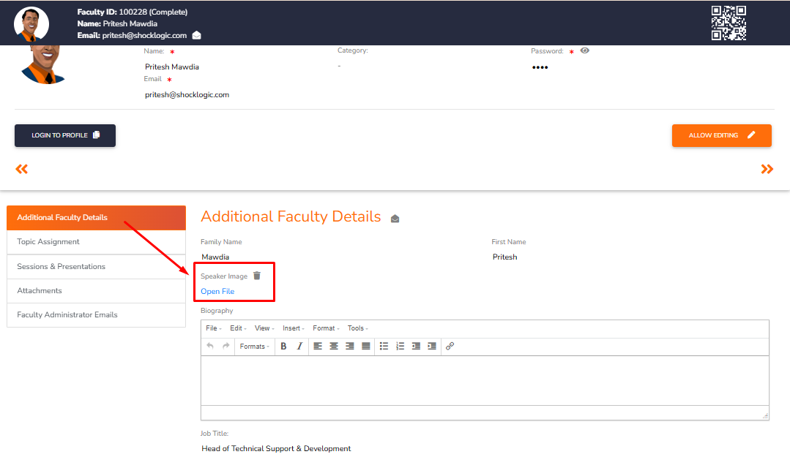Click envelope icon next to Additional Faculty Details heading
Image resolution: width=790 pixels, height=476 pixels.
click(395, 219)
